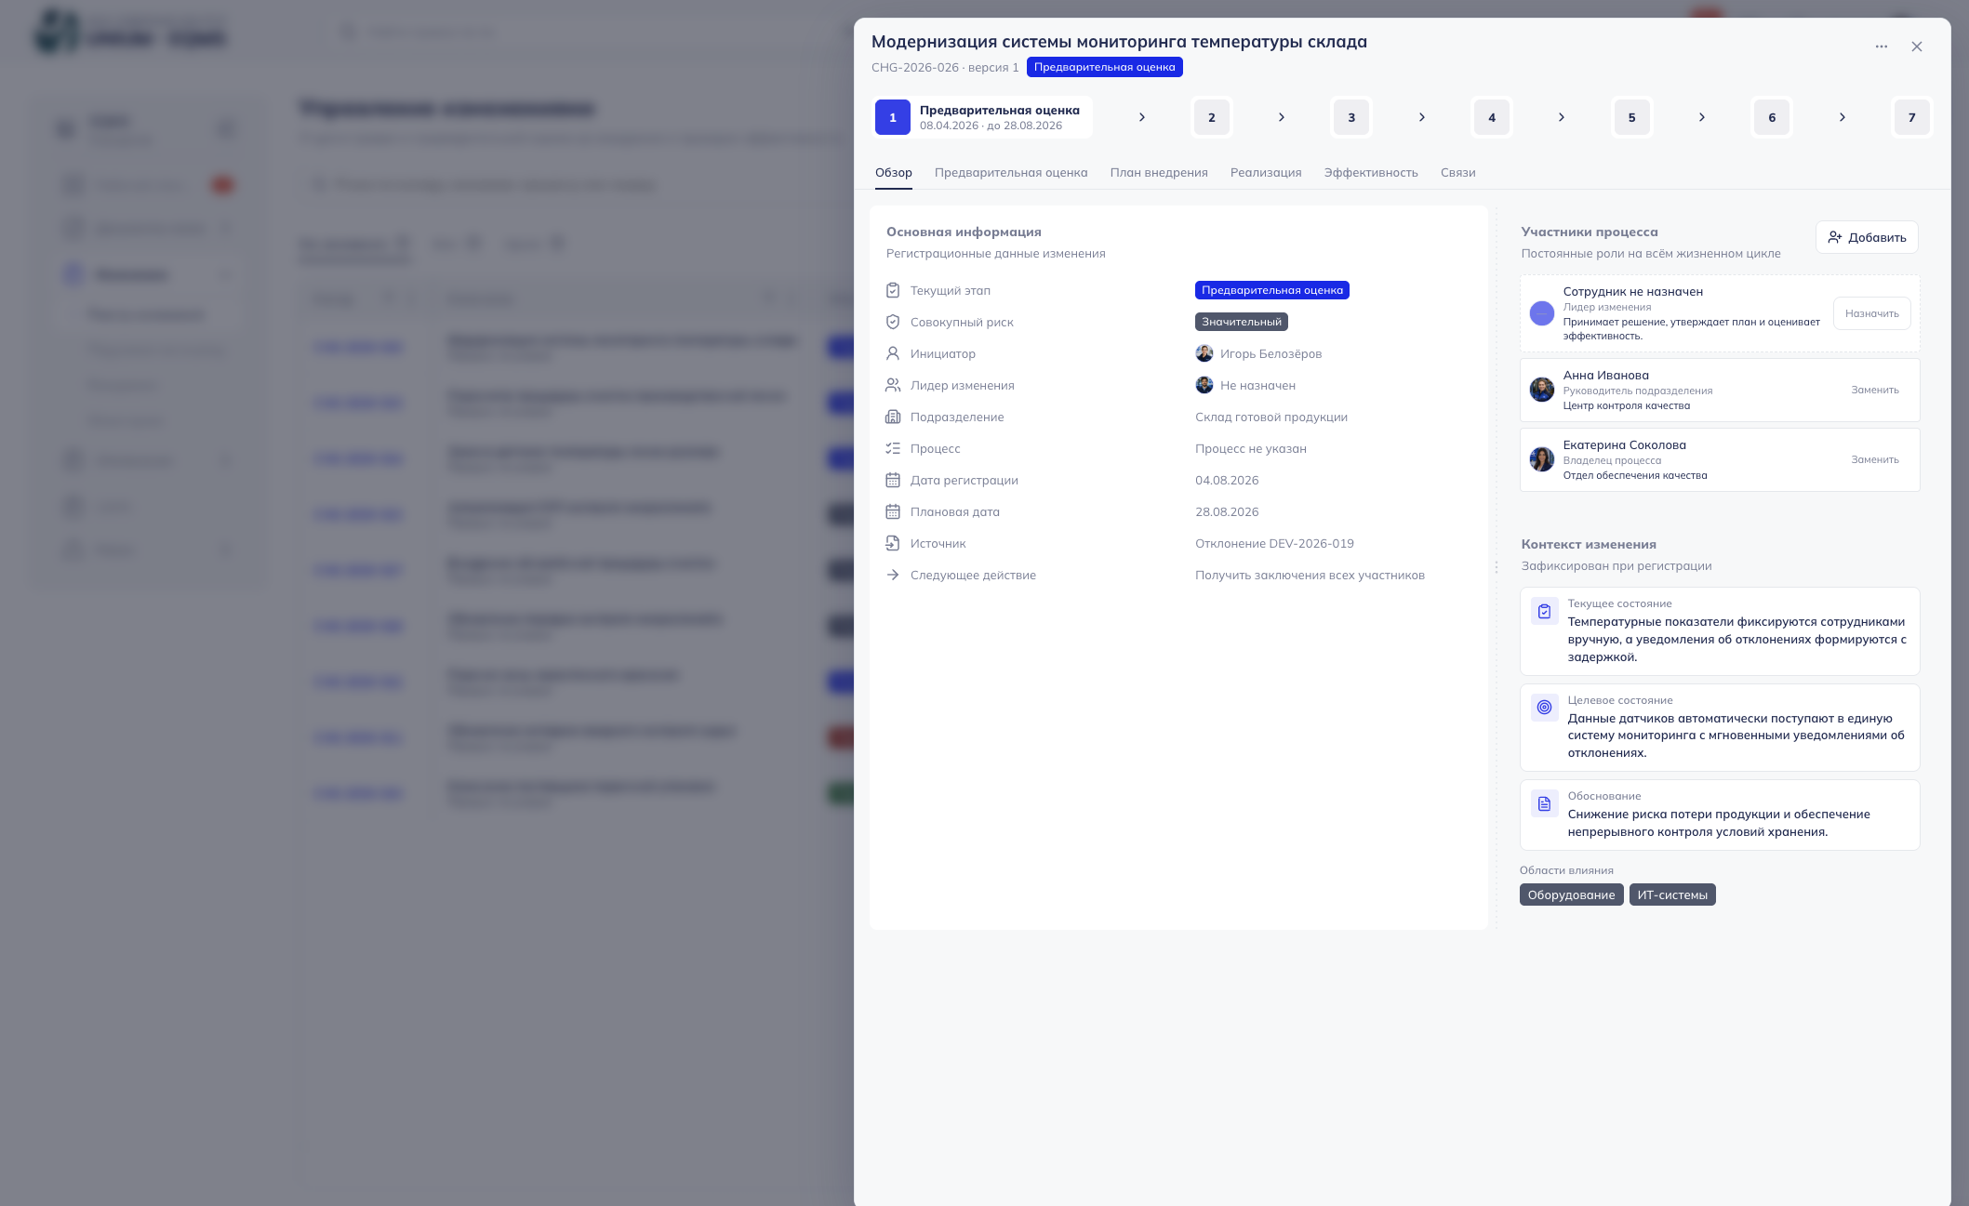Go to stage 3 in stepper

pos(1351,117)
